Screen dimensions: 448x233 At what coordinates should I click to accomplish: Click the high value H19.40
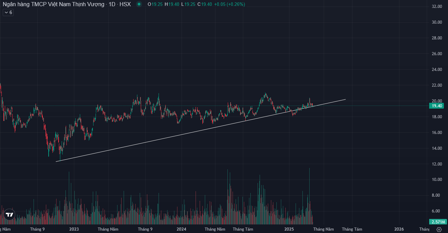point(172,4)
